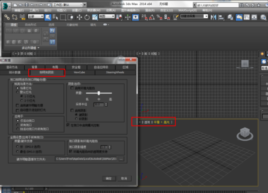Switch to the SteeringWheels tab
The height and width of the screenshot is (193, 268).
click(115, 72)
